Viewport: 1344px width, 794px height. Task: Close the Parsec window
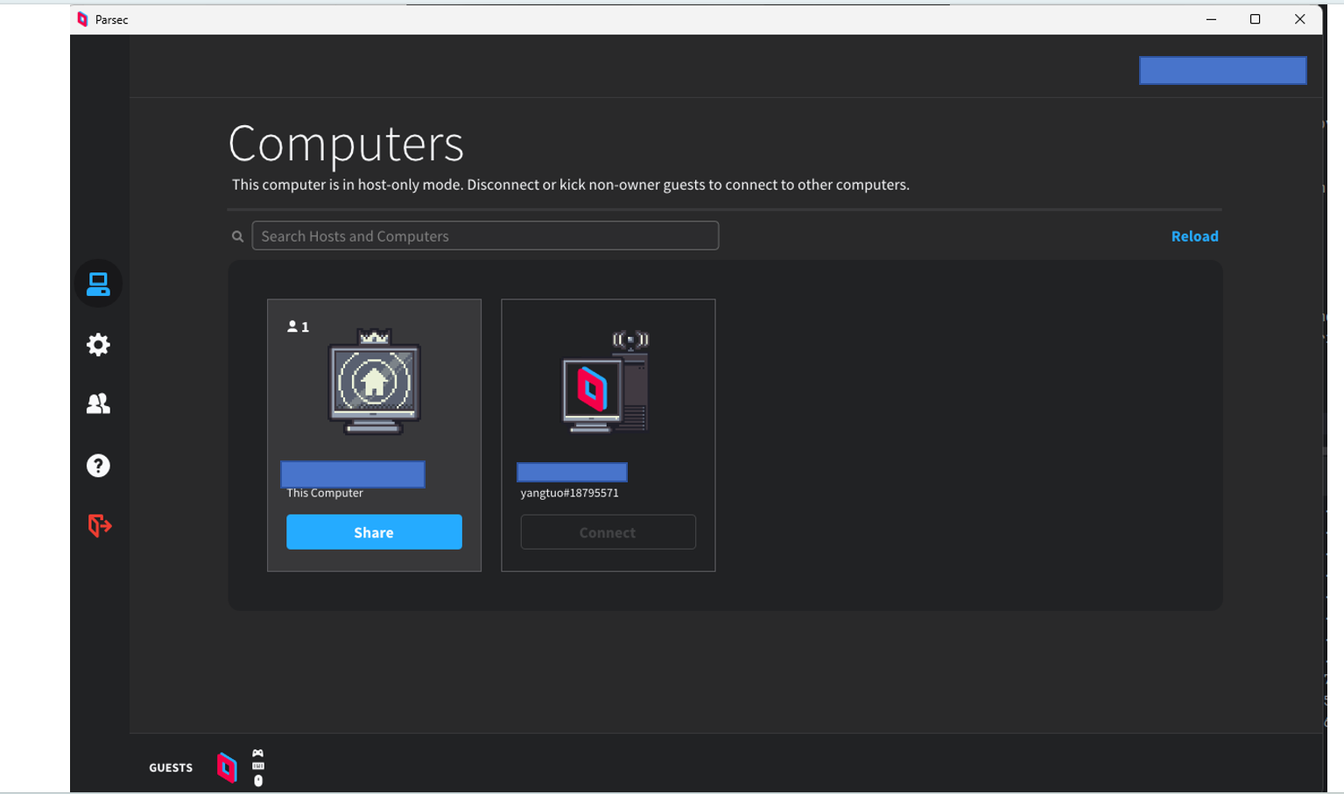[1299, 19]
